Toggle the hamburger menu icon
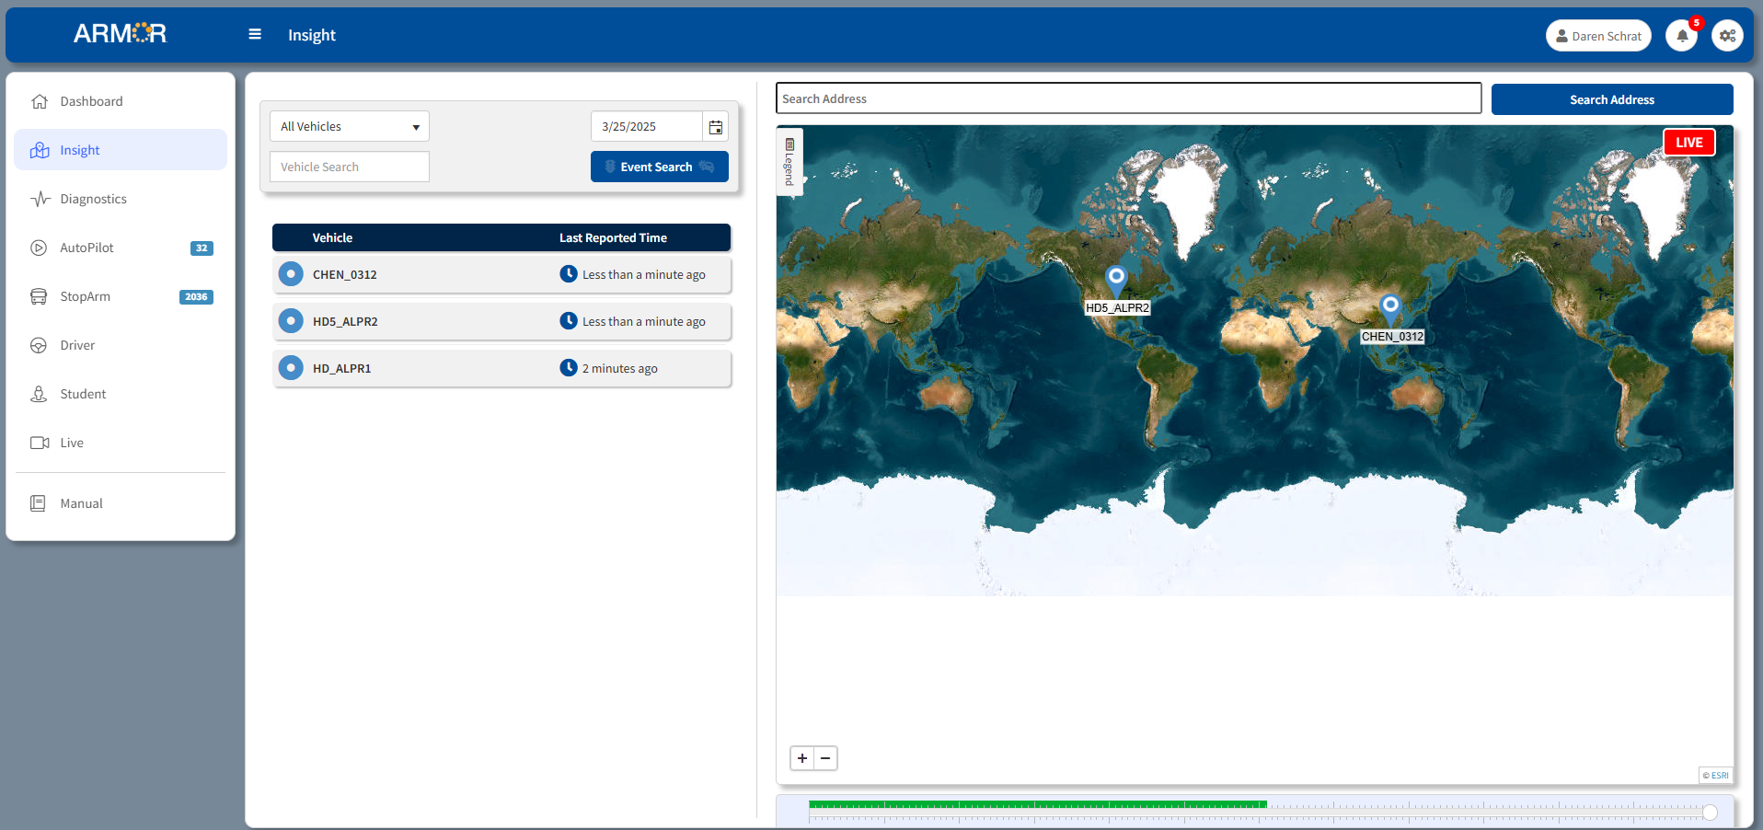This screenshot has width=1763, height=830. tap(255, 35)
